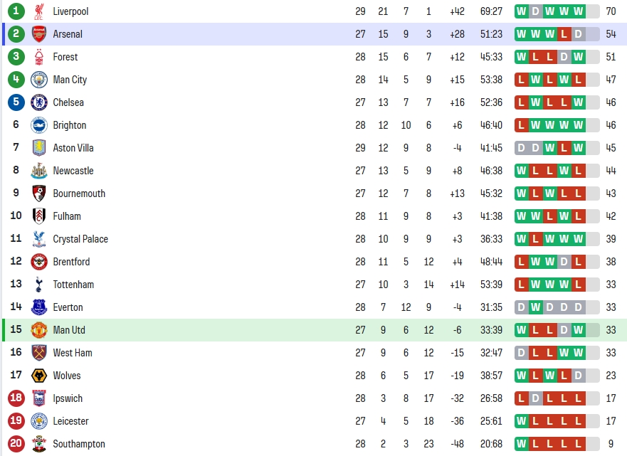Image resolution: width=627 pixels, height=456 pixels.
Task: Click Liverpool's grey D form badge
Action: pos(536,11)
